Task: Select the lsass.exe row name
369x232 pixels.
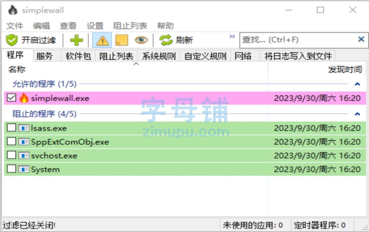Action: 49,128
